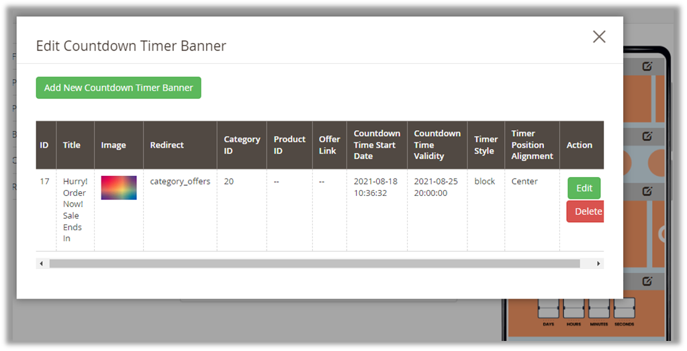Click the Title column header

(x=72, y=145)
